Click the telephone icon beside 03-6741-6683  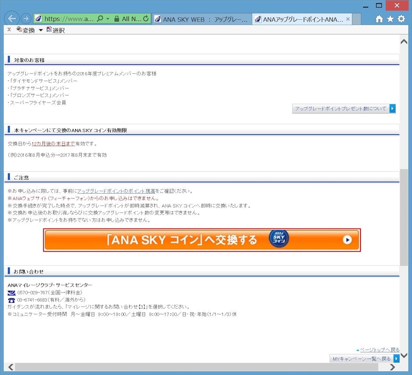coord(12,300)
